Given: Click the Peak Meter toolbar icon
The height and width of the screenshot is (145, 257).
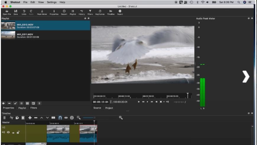Looking at the screenshot, I should point(42,12).
